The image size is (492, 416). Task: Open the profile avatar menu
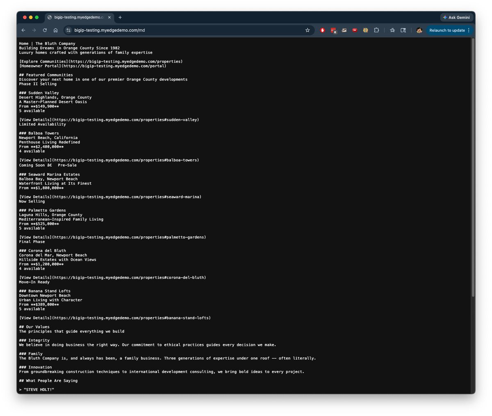[419, 30]
